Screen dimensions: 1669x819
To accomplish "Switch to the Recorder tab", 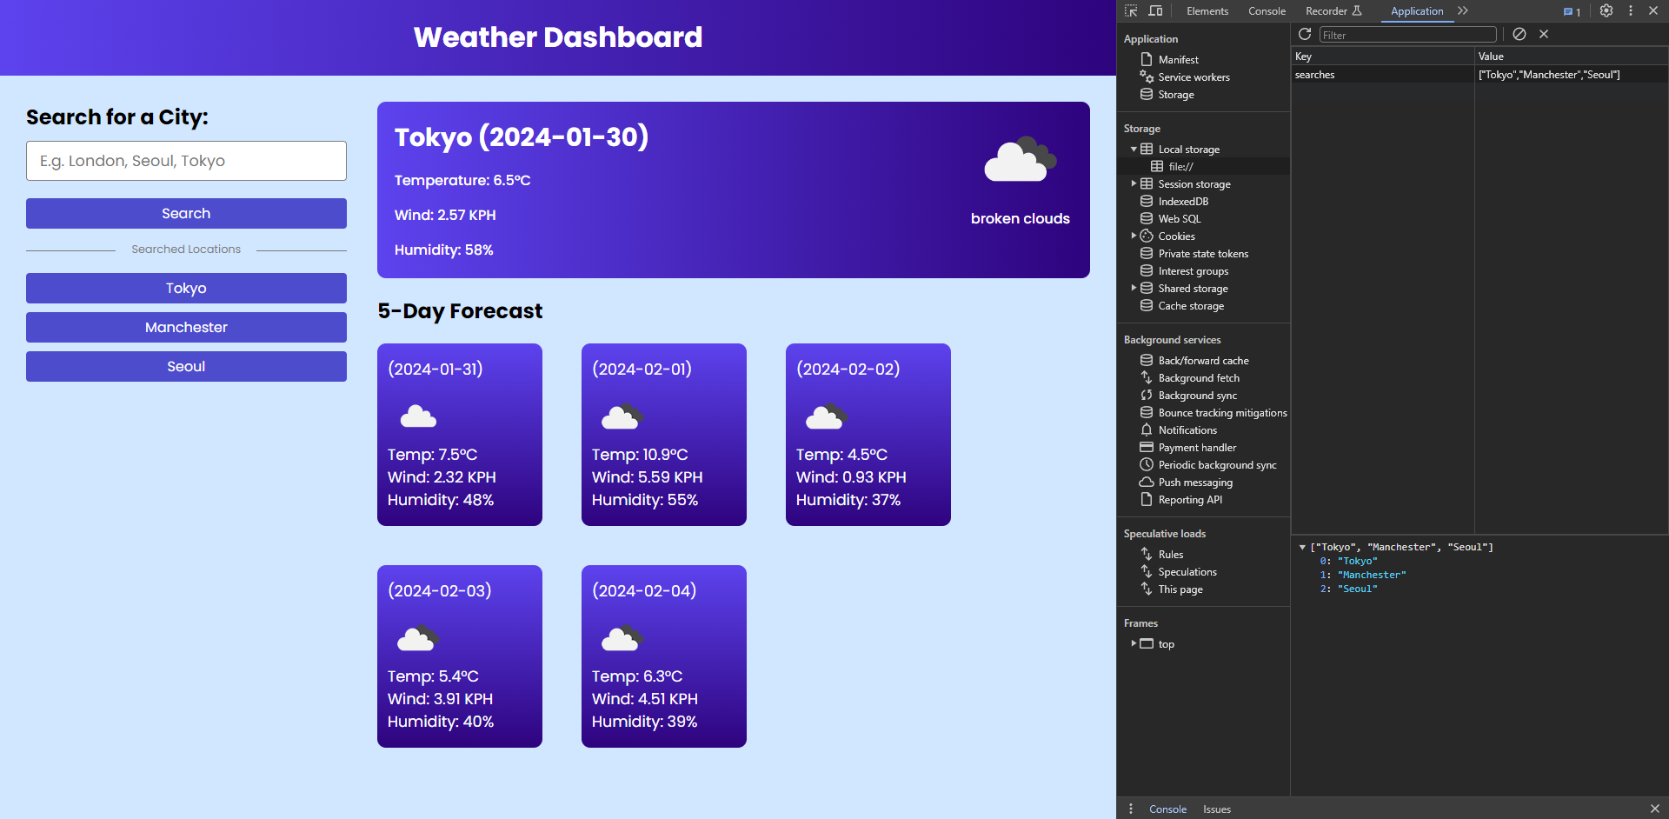I will point(1333,11).
